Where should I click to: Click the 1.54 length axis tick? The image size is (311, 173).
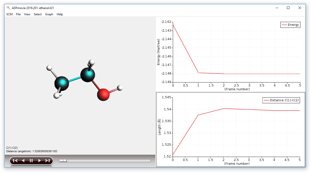pyautogui.click(x=168, y=109)
